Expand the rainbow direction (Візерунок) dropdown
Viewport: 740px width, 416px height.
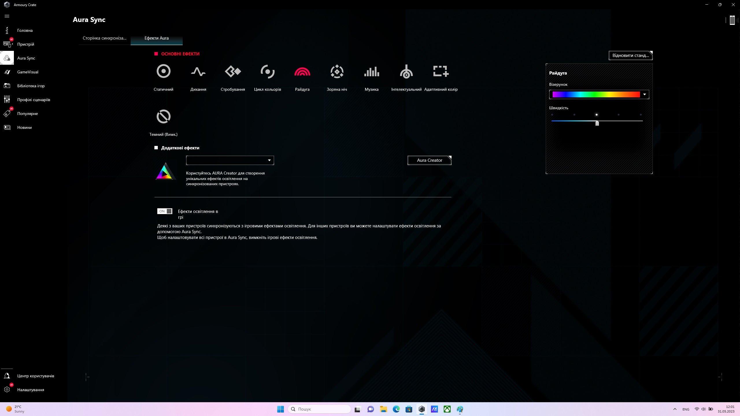599,94
